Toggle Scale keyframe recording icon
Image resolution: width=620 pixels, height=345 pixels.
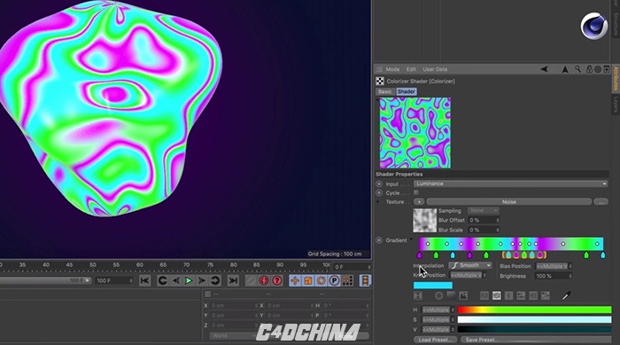(308, 281)
